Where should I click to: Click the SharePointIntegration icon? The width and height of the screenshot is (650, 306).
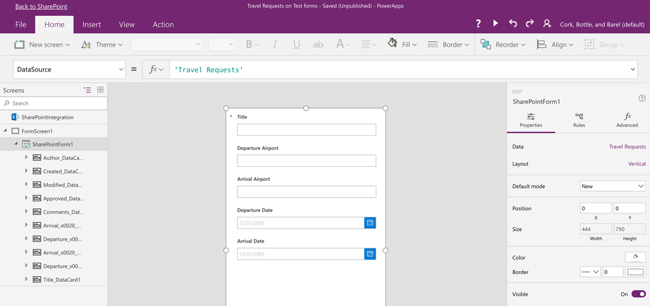click(x=16, y=117)
